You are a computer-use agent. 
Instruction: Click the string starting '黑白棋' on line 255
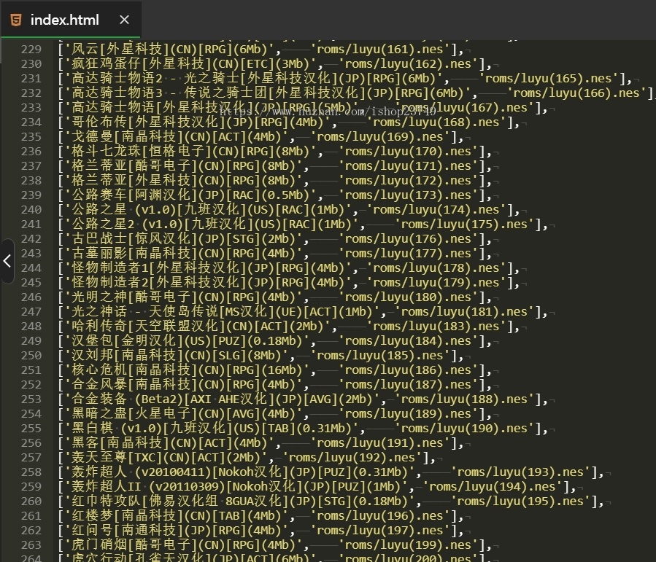coord(212,429)
